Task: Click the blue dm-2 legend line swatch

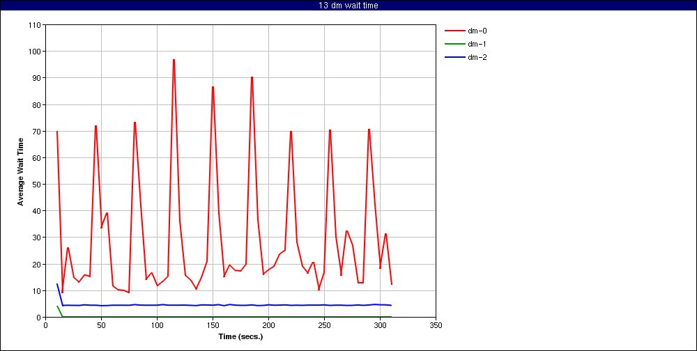Action: [454, 57]
